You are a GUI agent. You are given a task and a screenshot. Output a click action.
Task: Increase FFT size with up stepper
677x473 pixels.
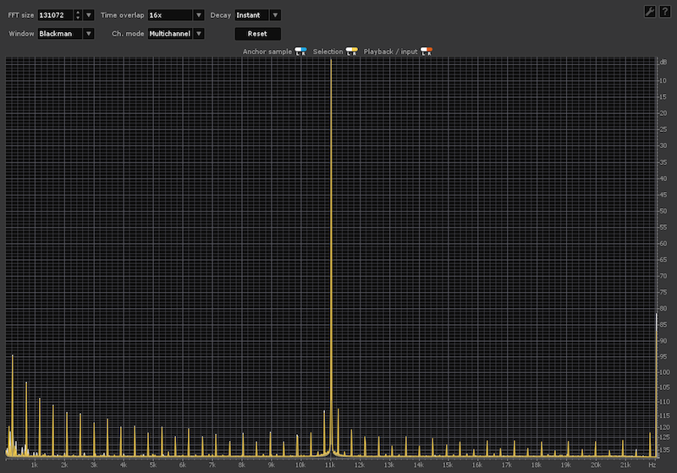[x=78, y=13]
